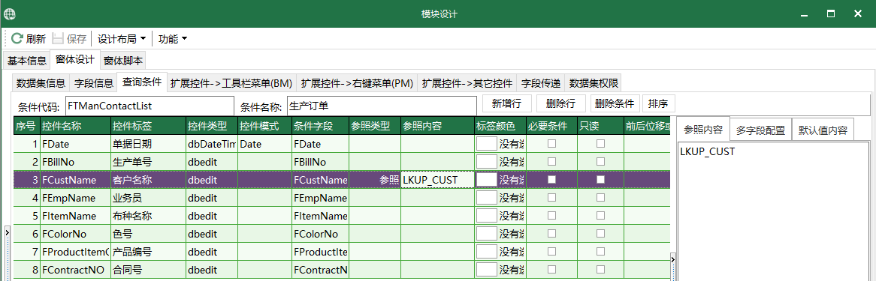Toggle 只读 checkbox for FDate row
The image size is (876, 281).
(x=600, y=144)
